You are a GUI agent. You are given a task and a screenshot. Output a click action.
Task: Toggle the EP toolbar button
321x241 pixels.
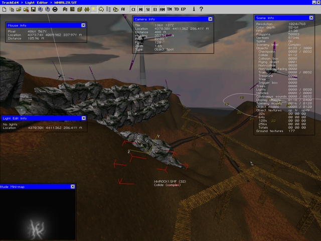click(184, 9)
